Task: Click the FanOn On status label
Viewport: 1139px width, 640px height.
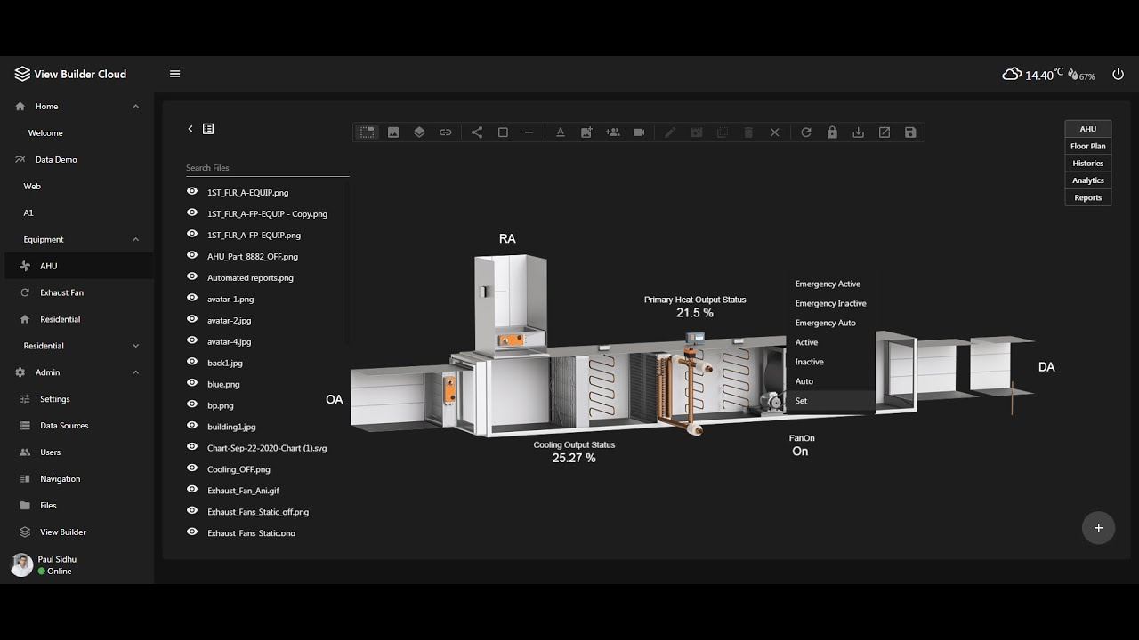Action: [801, 445]
